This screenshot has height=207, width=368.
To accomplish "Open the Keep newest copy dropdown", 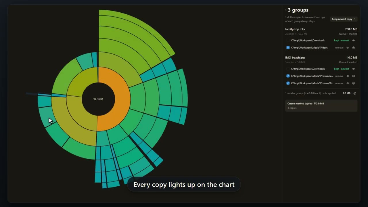I will [343, 19].
